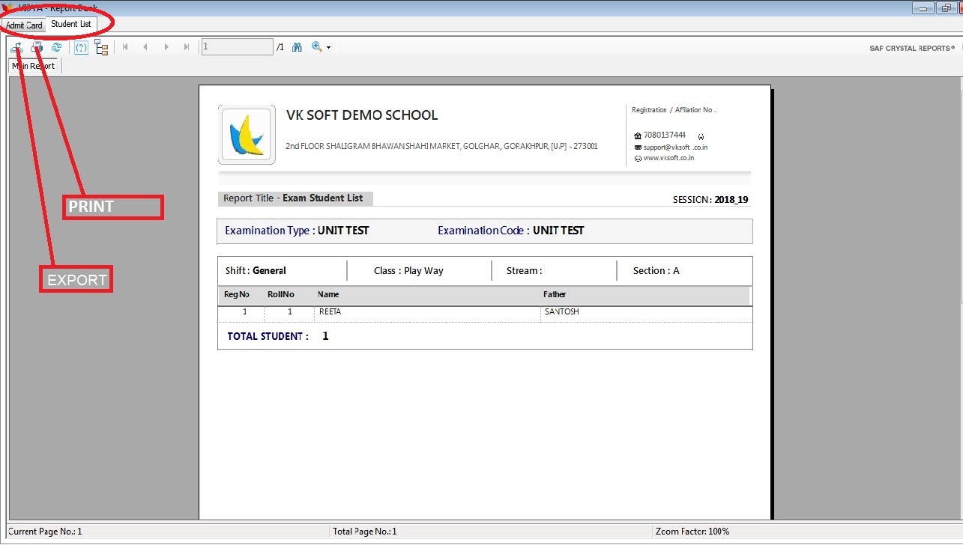Screen dimensions: 963x545
Task: Click the www.vksoft.co.in website text
Action: pos(668,158)
